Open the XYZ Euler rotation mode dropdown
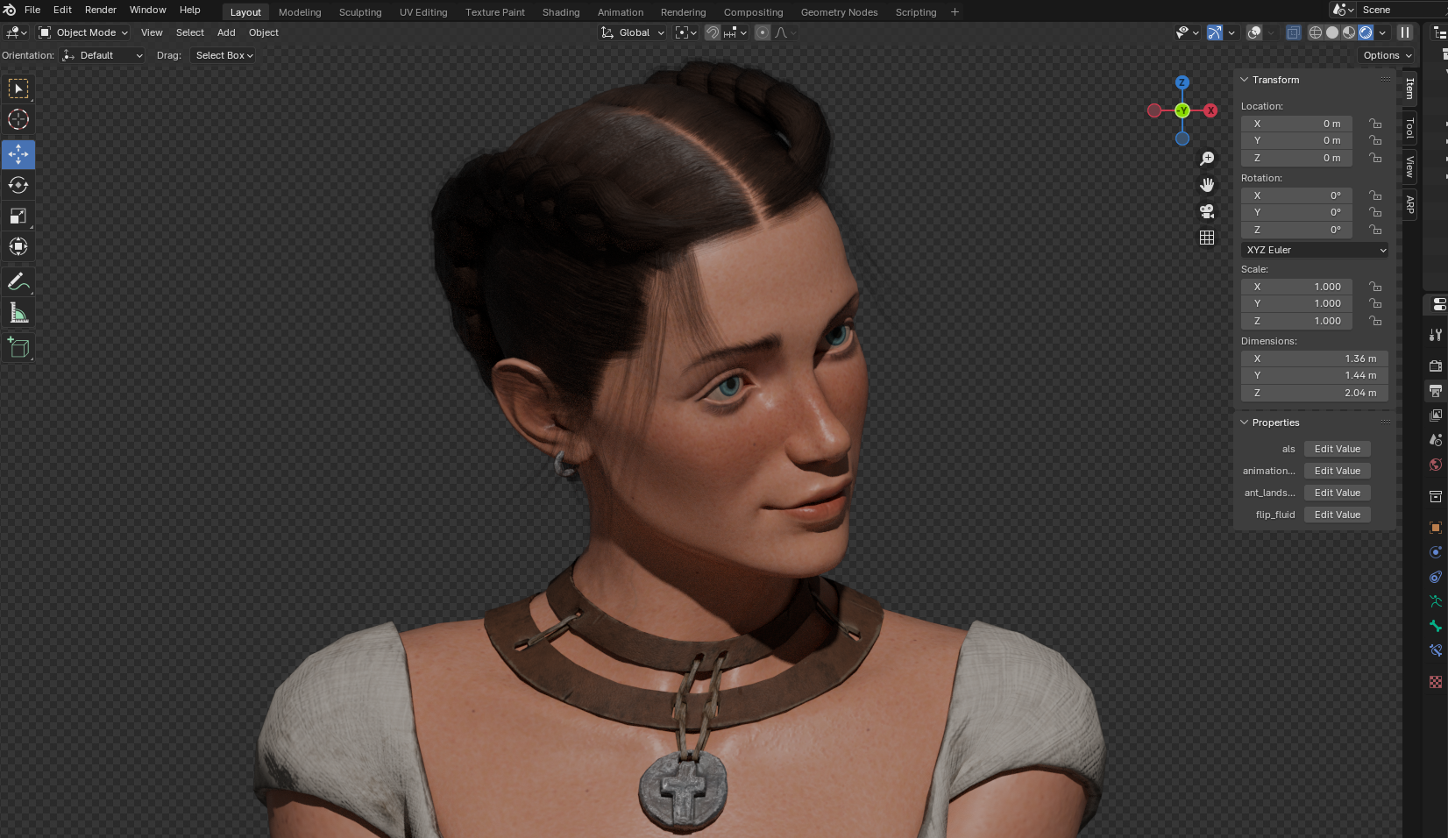 1314,250
